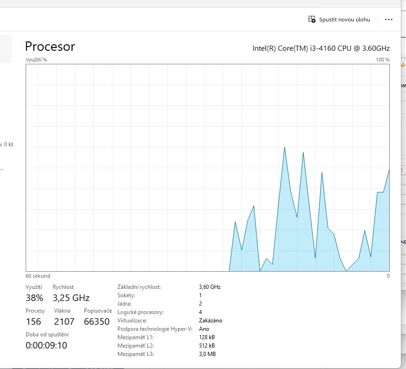Click the Hyper-V support Ano value
Viewport: 406px width, 369px height.
point(204,329)
